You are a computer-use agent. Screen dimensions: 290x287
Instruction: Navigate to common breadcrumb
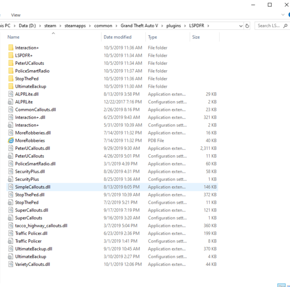(x=103, y=26)
